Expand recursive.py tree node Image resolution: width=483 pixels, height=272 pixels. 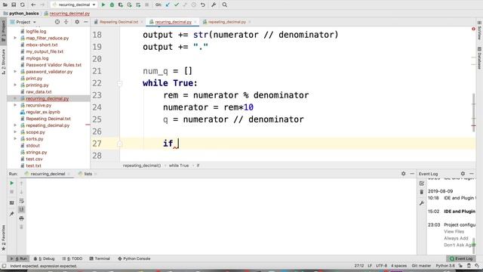click(x=15, y=105)
